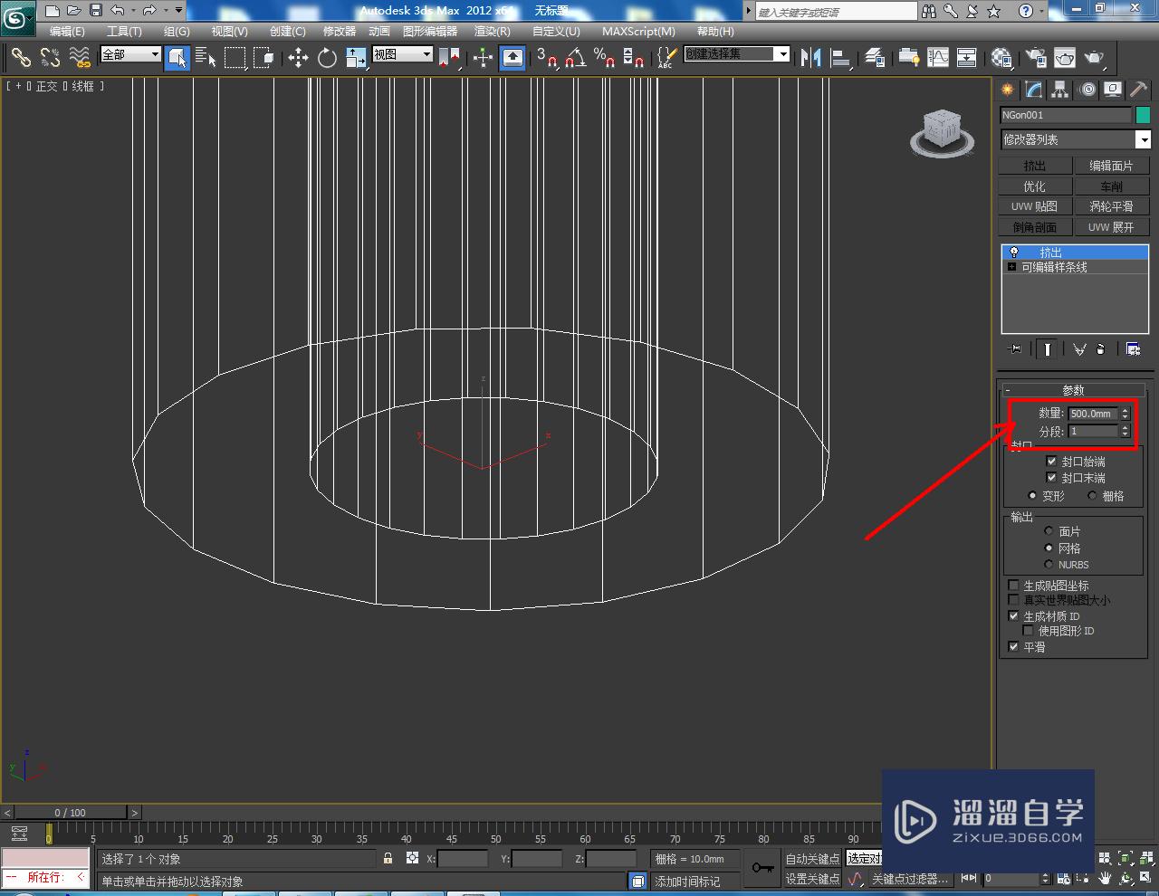Select the 栅格 radio button

click(x=1092, y=496)
